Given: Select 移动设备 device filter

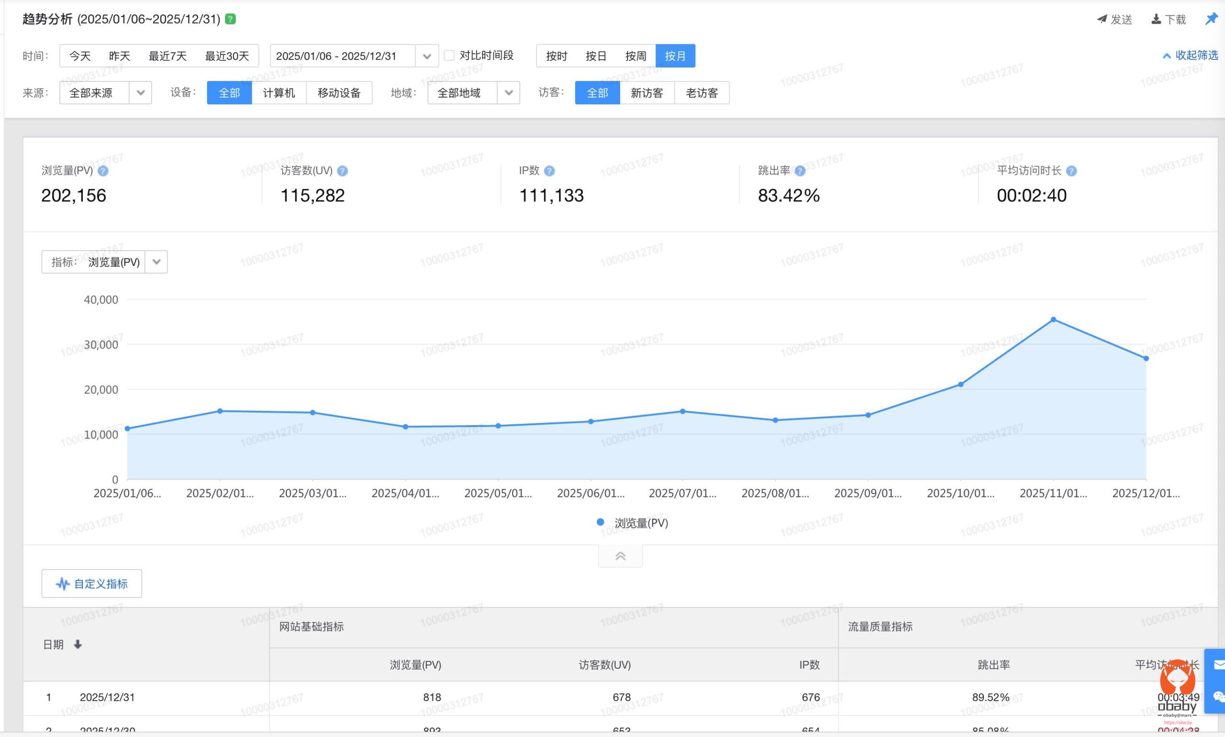Looking at the screenshot, I should pyautogui.click(x=339, y=93).
